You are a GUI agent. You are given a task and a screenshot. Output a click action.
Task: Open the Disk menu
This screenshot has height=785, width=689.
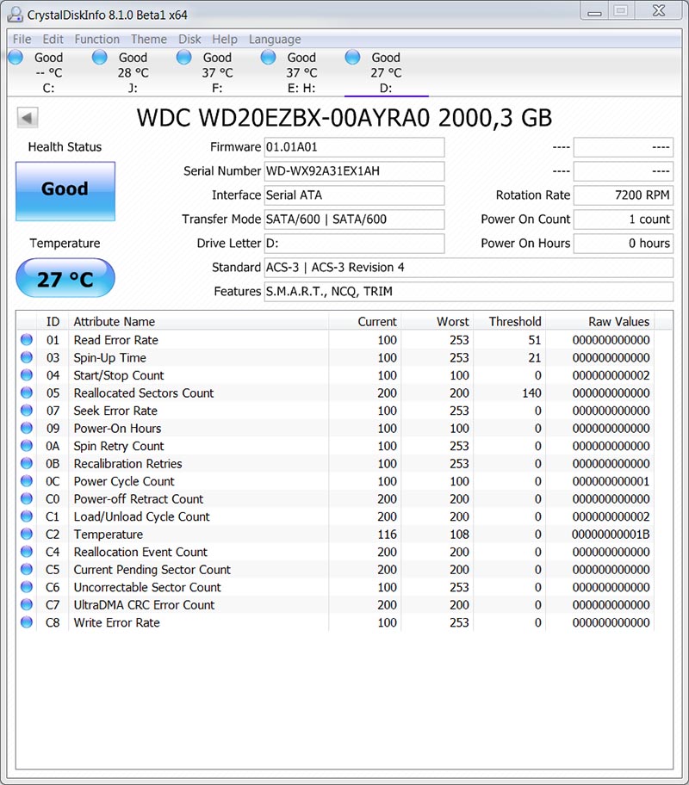pyautogui.click(x=189, y=39)
